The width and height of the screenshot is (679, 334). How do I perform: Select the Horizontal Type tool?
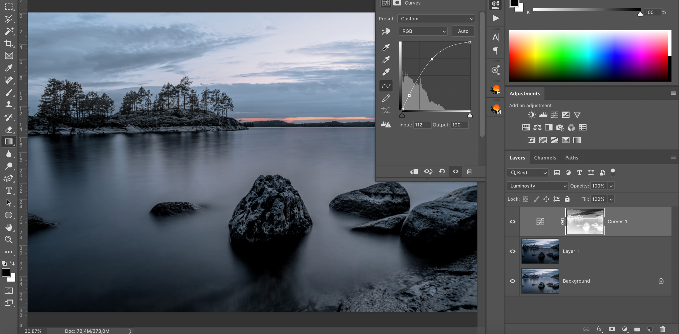8,191
